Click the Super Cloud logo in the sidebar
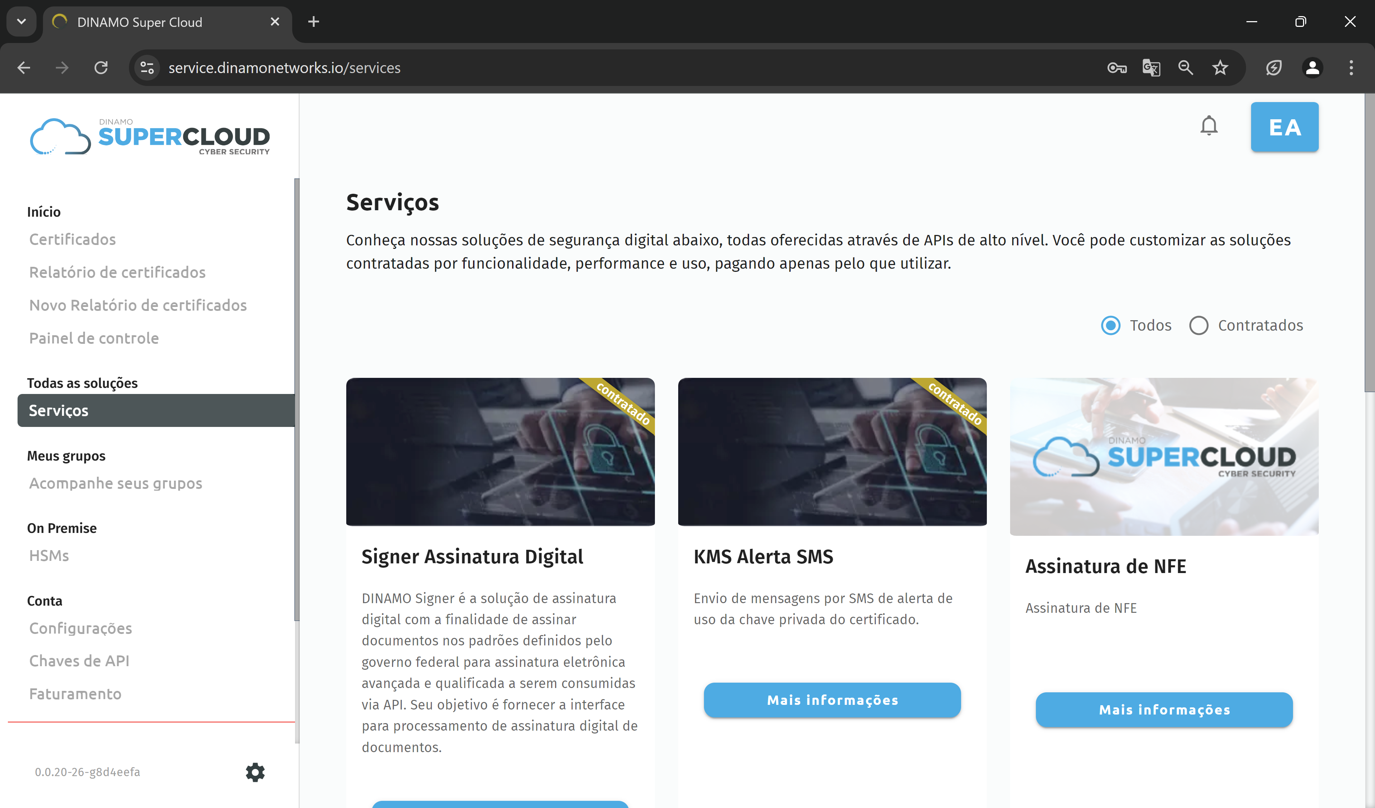 point(150,136)
